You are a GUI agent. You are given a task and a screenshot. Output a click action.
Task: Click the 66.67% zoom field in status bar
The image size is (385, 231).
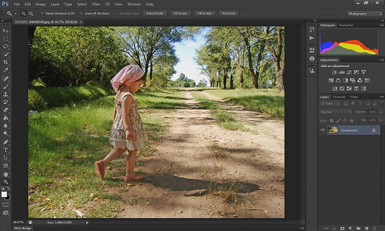(18, 222)
